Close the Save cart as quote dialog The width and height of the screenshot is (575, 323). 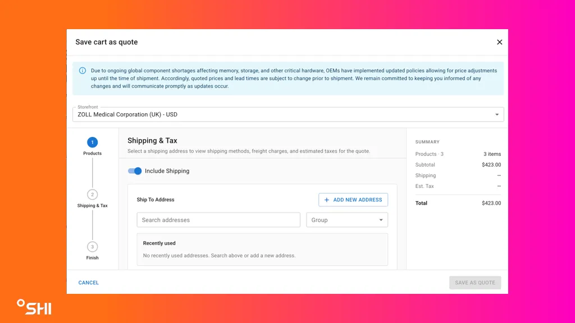[x=499, y=42]
